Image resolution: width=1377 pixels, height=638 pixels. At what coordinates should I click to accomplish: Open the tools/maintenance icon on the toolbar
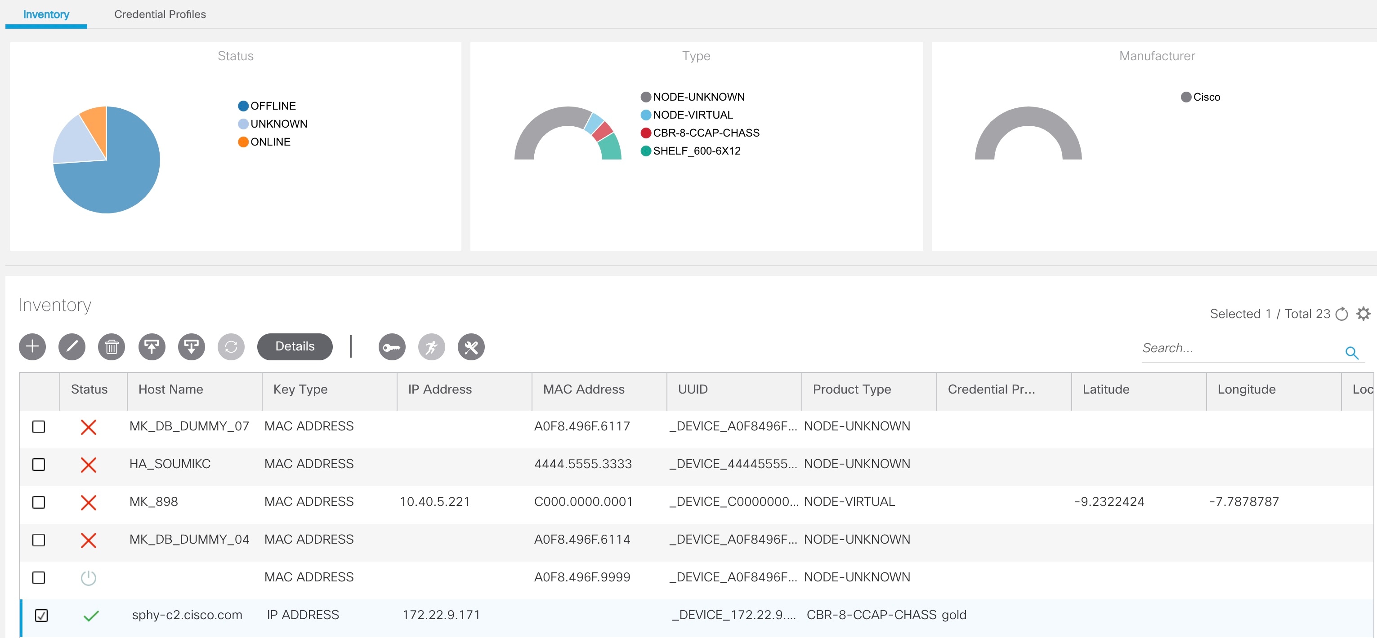[x=471, y=346]
